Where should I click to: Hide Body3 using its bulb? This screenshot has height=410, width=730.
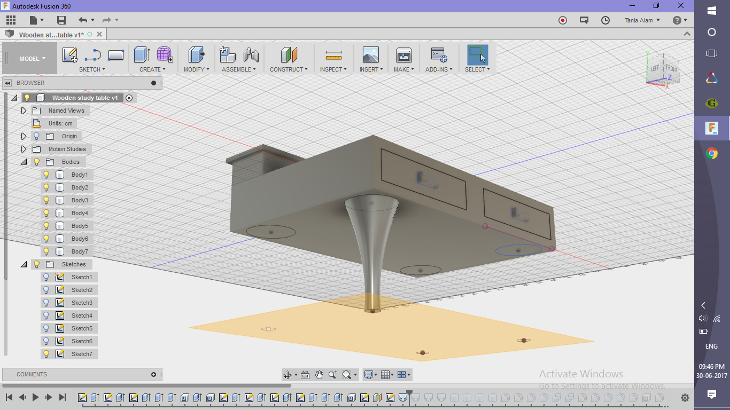click(x=46, y=200)
